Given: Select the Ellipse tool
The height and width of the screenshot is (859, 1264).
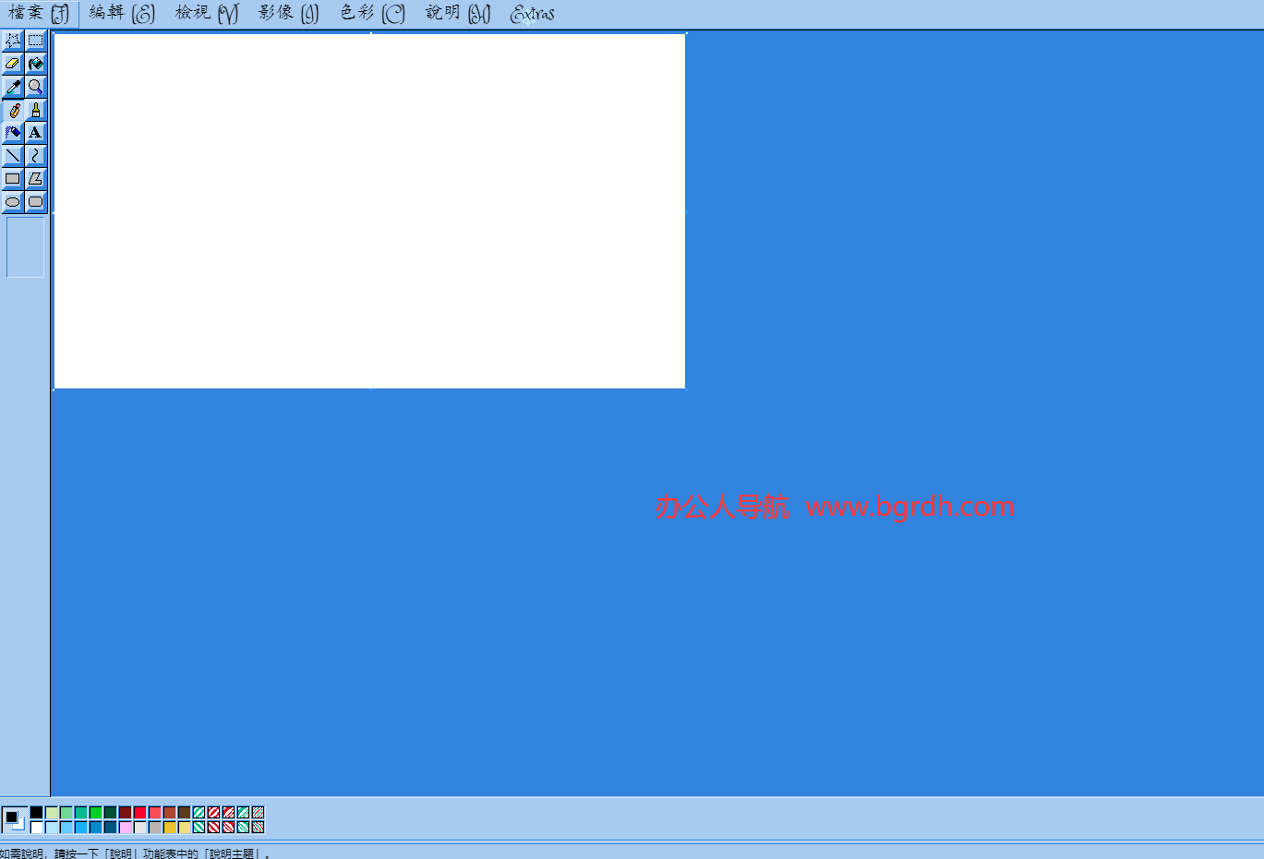Looking at the screenshot, I should pos(13,202).
